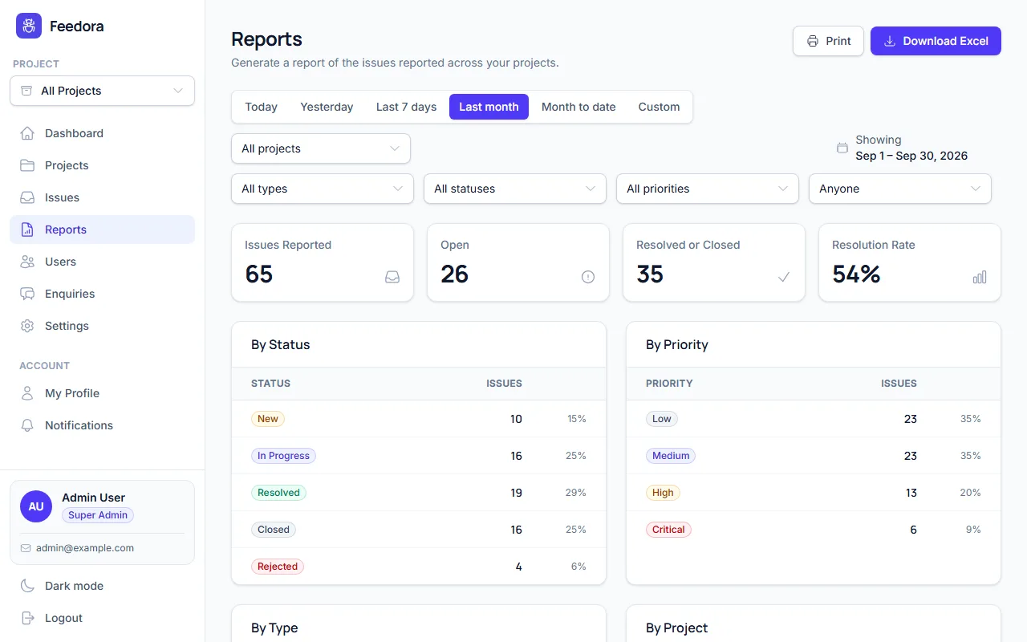
Task: Click the AU avatar circle
Action: pos(36,506)
